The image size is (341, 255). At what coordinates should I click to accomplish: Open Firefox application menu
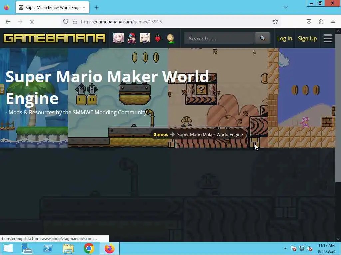point(333,21)
